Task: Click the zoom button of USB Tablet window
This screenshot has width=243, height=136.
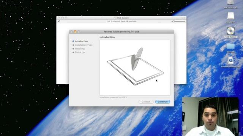Action: (x=66, y=18)
